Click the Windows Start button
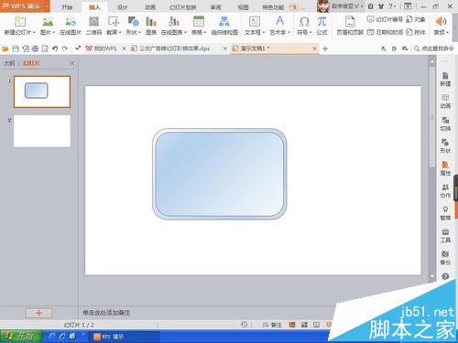The width and height of the screenshot is (458, 343). [21, 337]
